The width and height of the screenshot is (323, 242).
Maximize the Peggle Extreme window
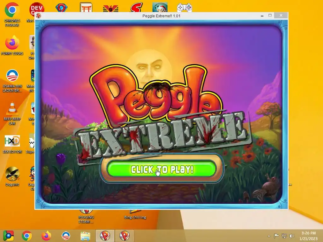click(x=270, y=15)
